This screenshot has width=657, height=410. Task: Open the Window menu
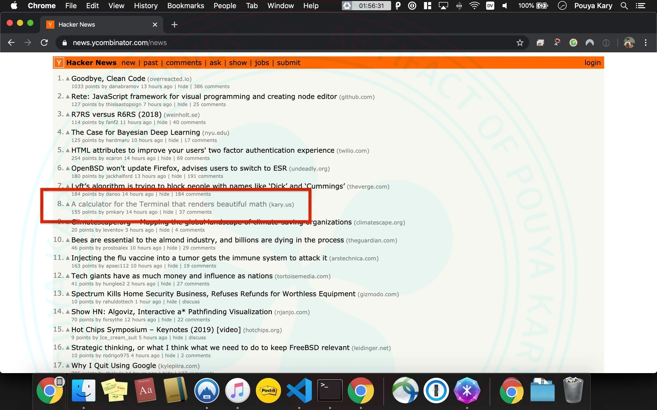pos(280,6)
